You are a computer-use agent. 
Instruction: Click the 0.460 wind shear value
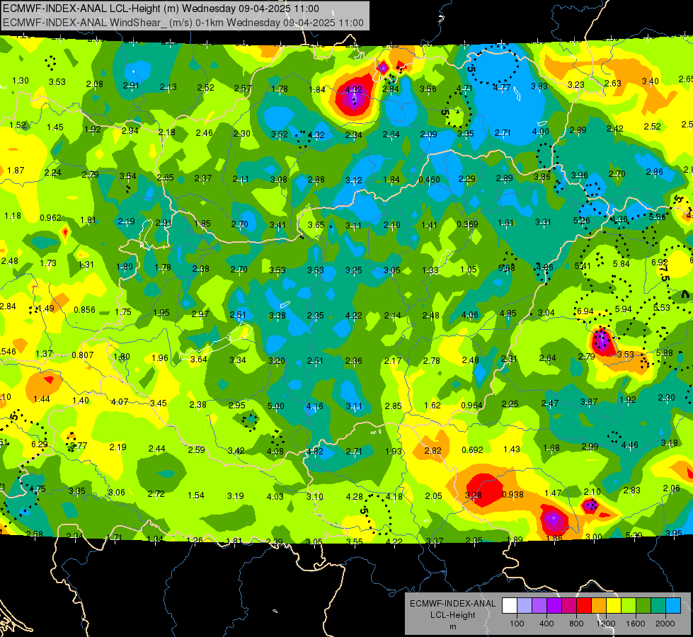click(x=429, y=180)
